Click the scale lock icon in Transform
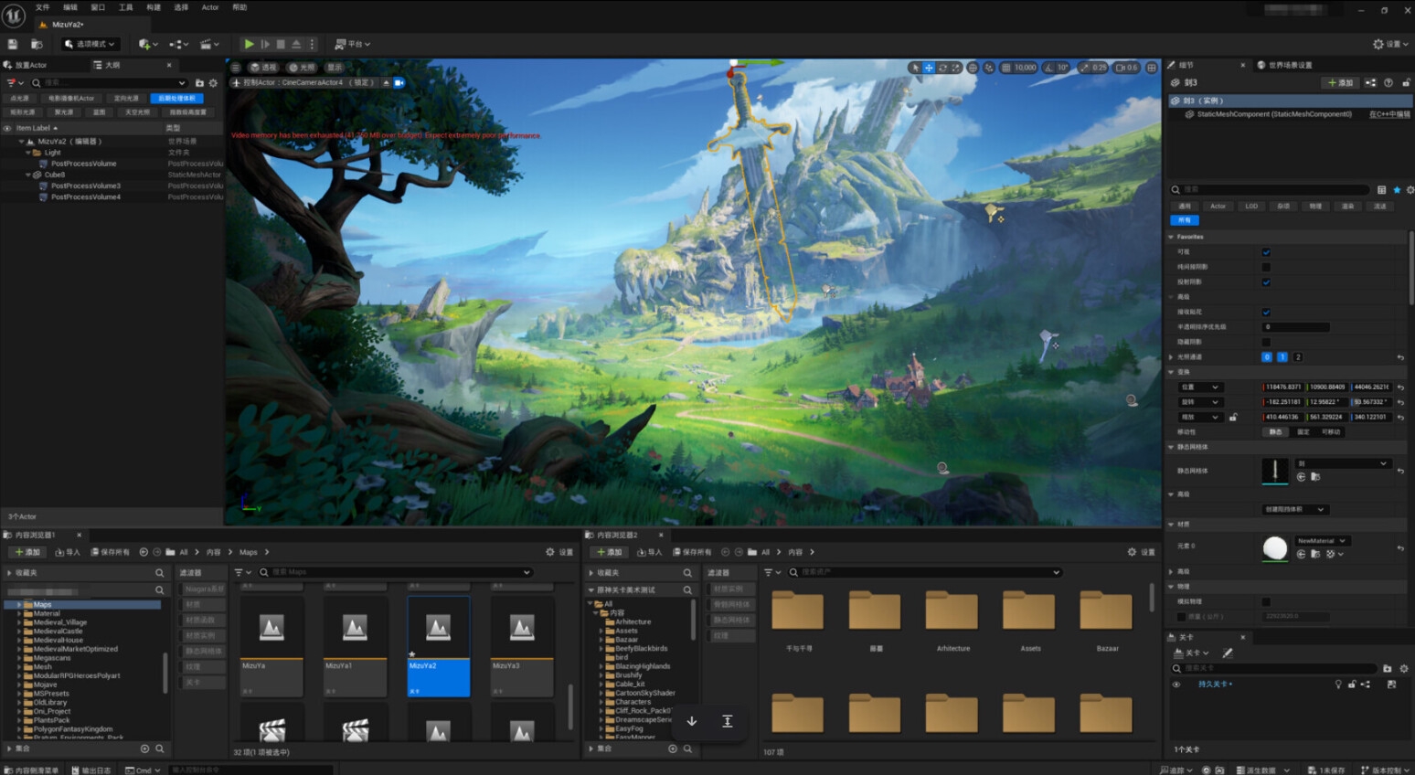Screen dimensions: 1415x775 click(x=1233, y=417)
